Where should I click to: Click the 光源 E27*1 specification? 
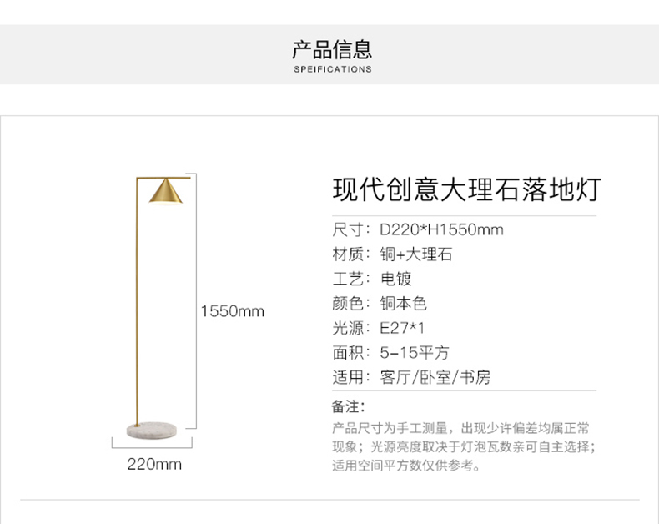click(379, 328)
